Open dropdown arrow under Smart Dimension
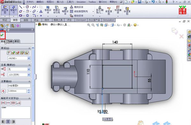191x125 pixels. (13, 16)
